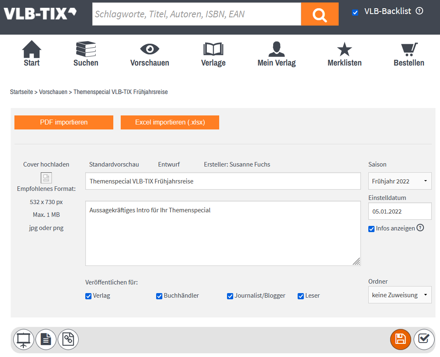Open the Saison dropdown showing Frühjahr 2022
This screenshot has width=440, height=357.
(400, 181)
